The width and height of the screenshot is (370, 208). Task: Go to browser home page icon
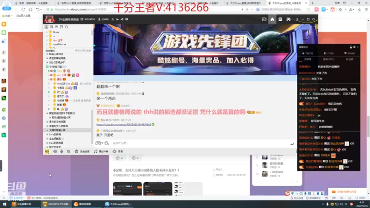(x=31, y=9)
